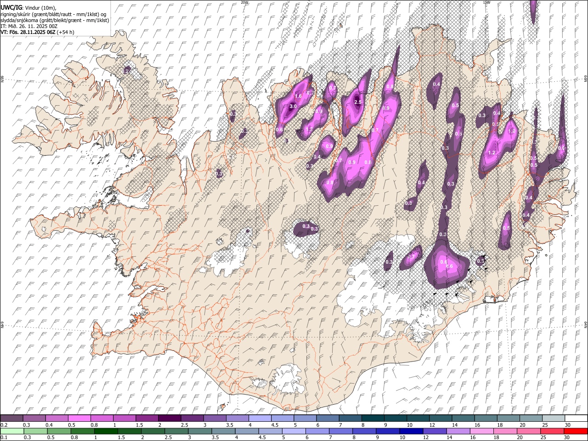The height and width of the screenshot is (441, 588).
Task: Click the 0.2 dark mauve snow legend swatch
Action: [x=11, y=418]
